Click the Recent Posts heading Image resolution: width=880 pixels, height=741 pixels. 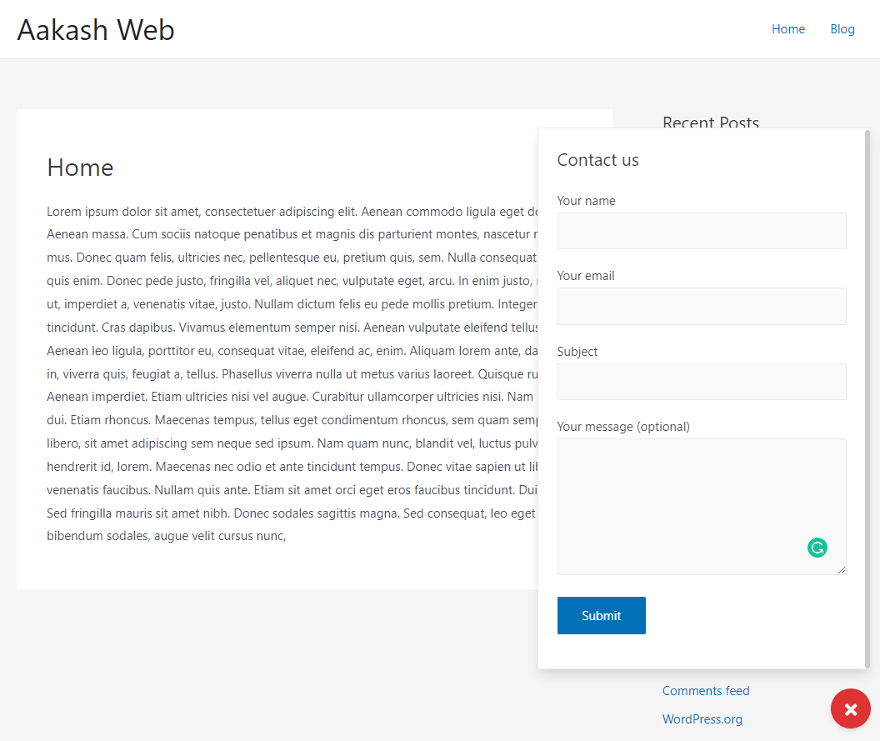[x=710, y=123]
